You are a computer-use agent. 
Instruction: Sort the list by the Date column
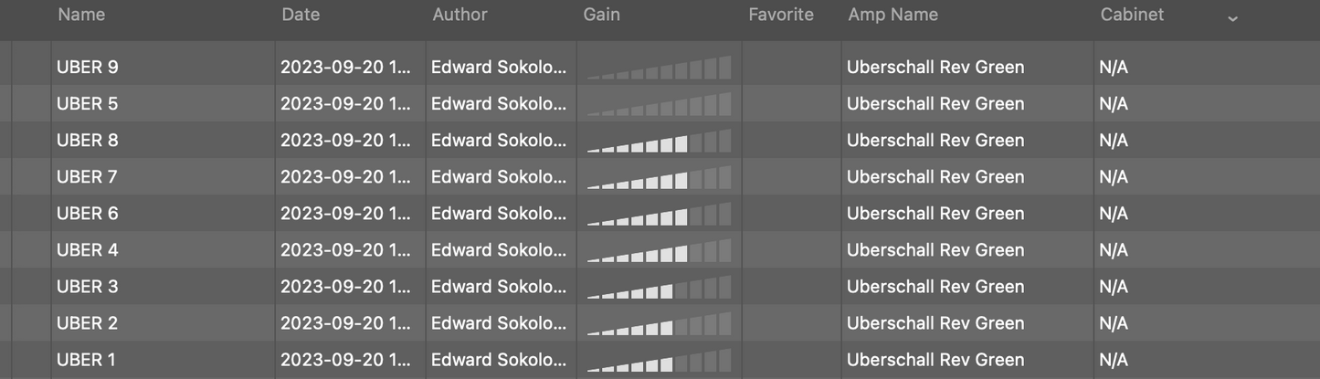click(x=301, y=15)
